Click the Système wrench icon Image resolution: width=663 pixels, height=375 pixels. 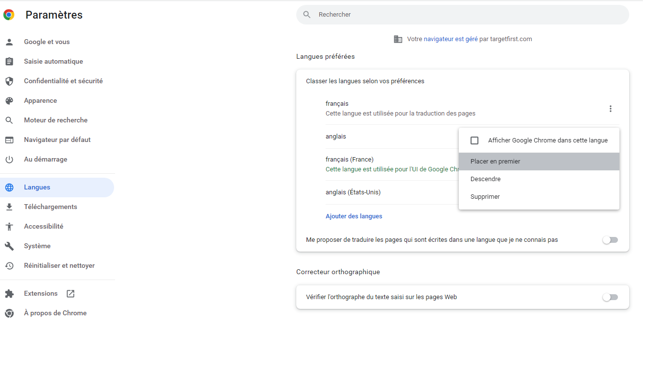click(x=9, y=245)
